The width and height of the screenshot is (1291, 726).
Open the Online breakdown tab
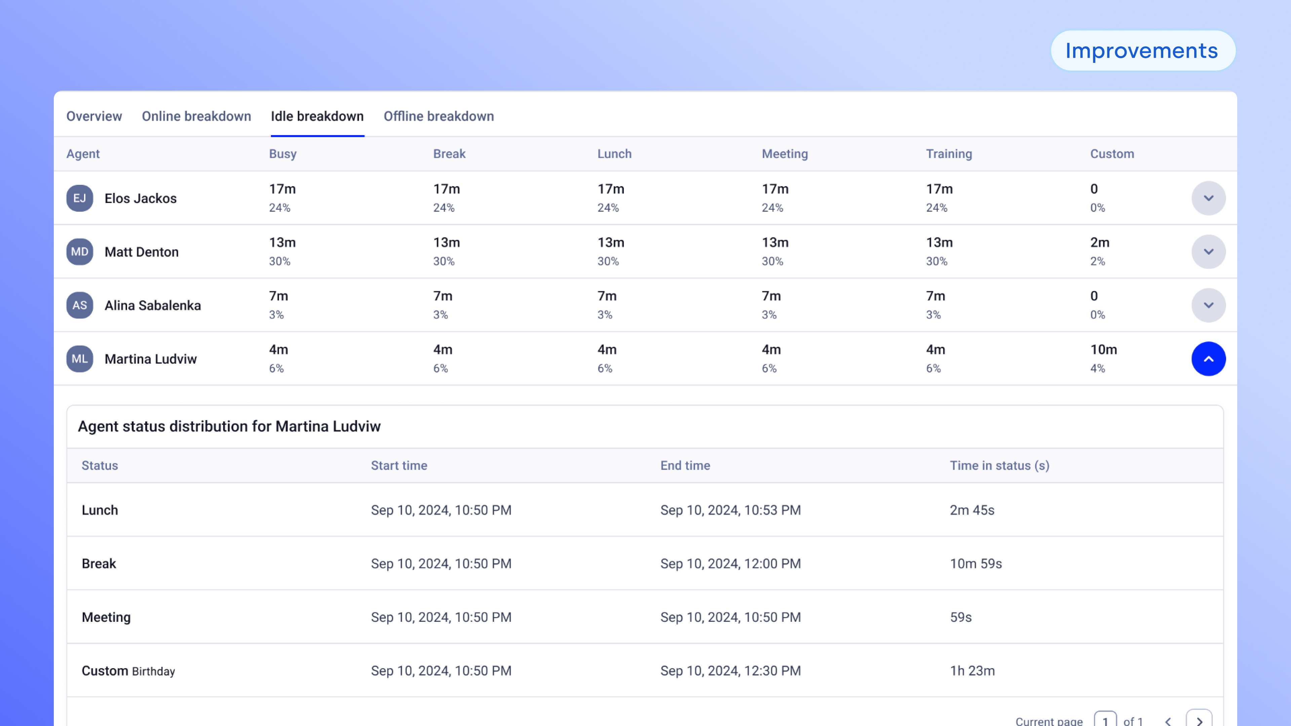tap(196, 116)
